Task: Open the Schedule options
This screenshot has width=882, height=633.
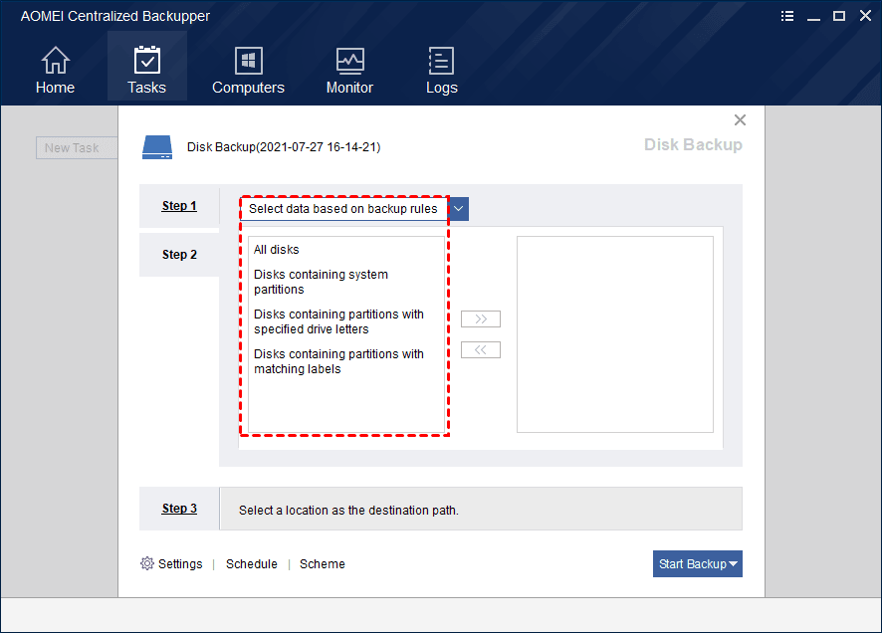Action: [x=252, y=564]
